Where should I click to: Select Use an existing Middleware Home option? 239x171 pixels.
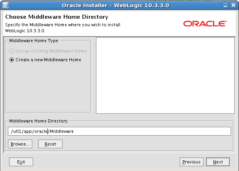click(x=48, y=51)
